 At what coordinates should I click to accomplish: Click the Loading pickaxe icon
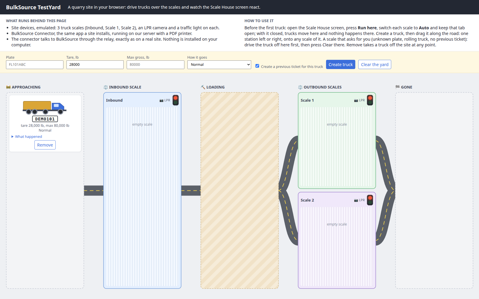click(203, 87)
